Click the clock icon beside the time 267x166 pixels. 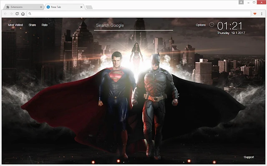click(212, 25)
